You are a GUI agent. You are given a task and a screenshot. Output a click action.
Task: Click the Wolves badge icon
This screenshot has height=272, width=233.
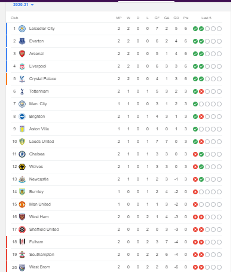pyautogui.click(x=22, y=167)
